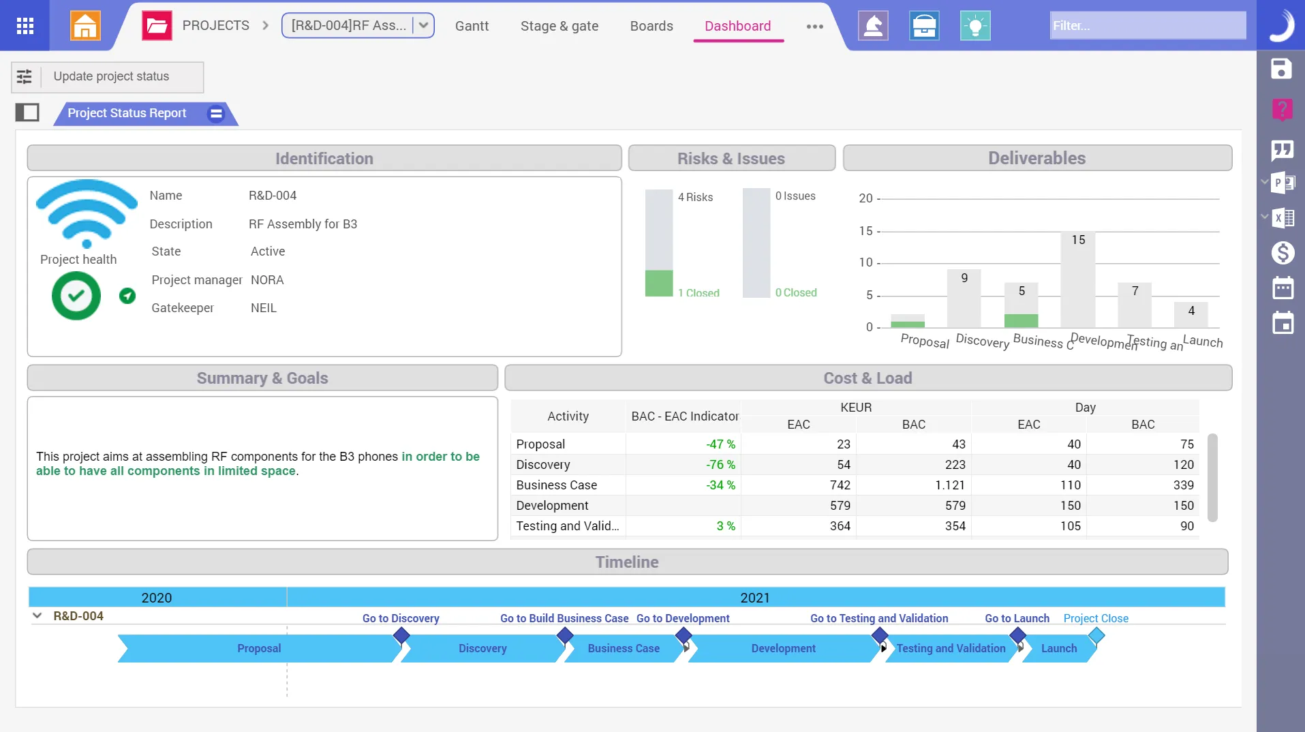Collapse the R&D-004 timeline row
1305x732 pixels.
pos(37,615)
